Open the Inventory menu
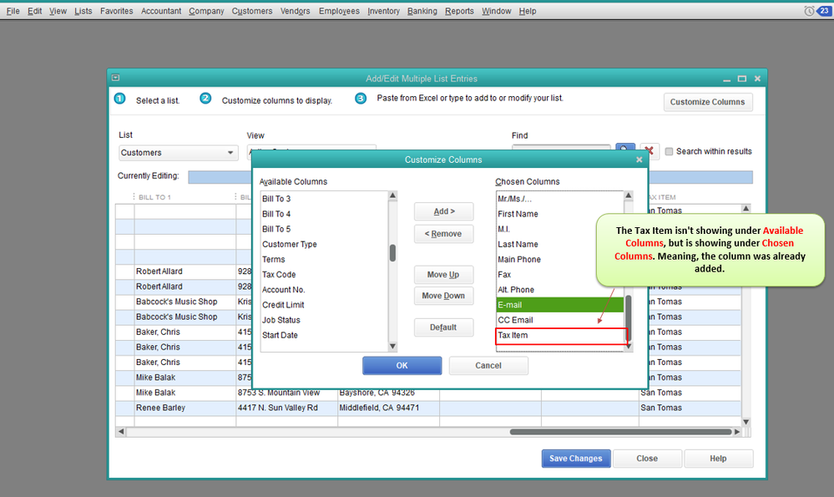Screen dimensions: 834x497 (x=383, y=11)
